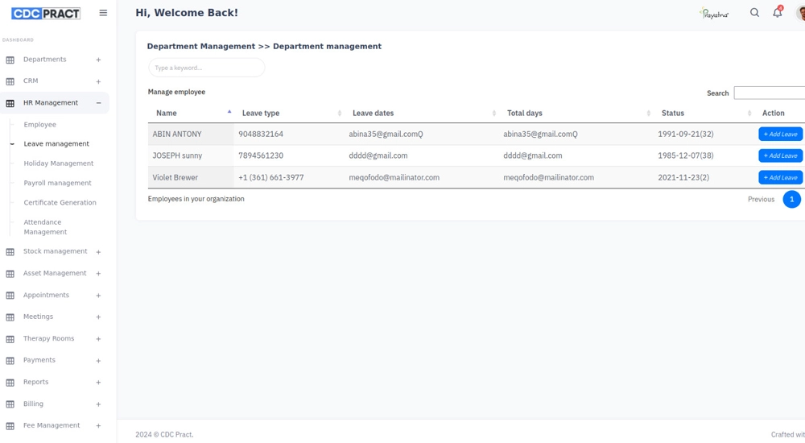Expand the CRM sidebar menu
This screenshot has height=443, width=805.
[98, 81]
